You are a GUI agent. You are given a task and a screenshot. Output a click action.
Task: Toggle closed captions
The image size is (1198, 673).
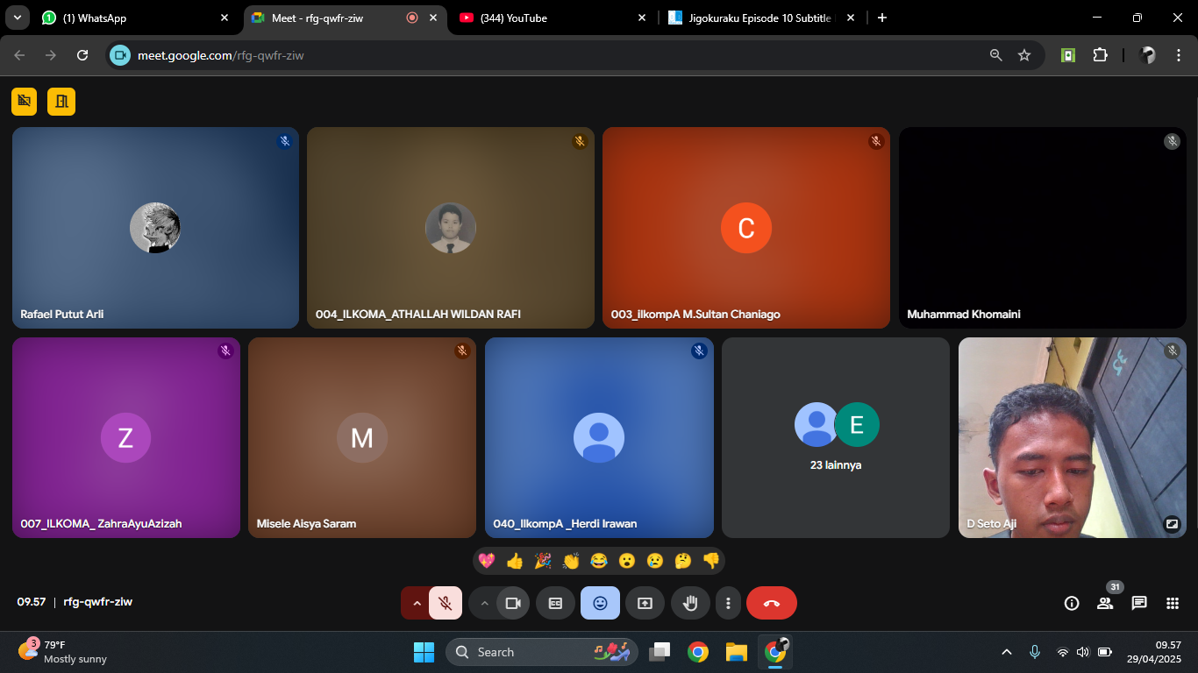click(x=555, y=603)
